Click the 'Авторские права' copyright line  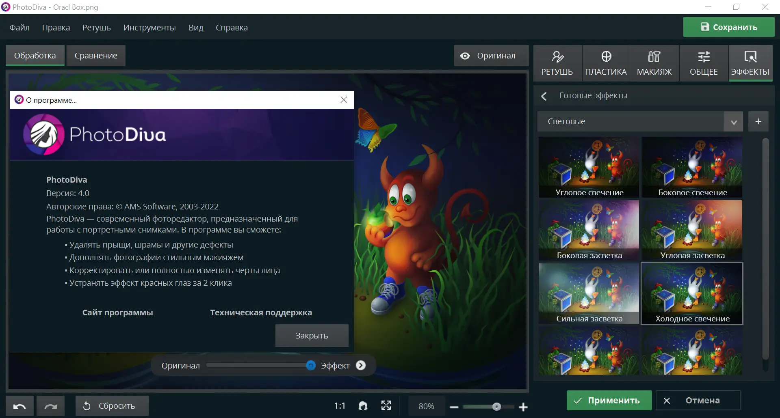pyautogui.click(x=132, y=207)
